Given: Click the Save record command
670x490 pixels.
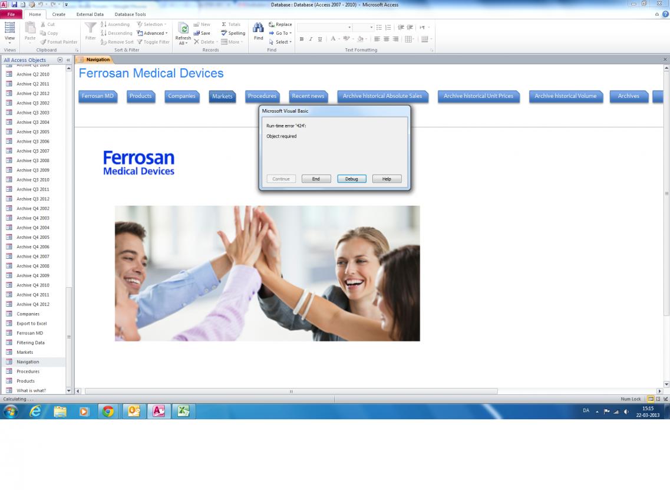Looking at the screenshot, I should point(202,33).
